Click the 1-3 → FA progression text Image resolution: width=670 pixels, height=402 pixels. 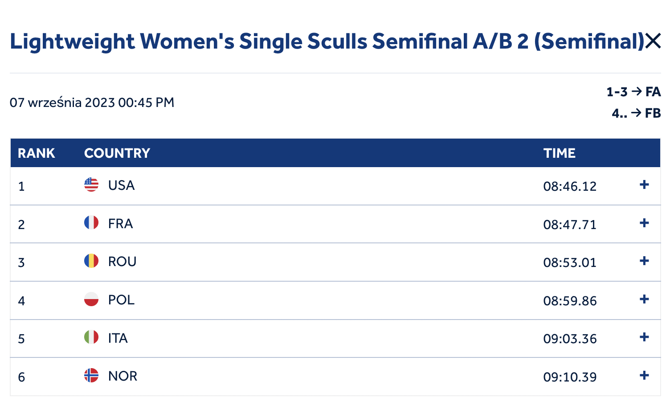(633, 92)
